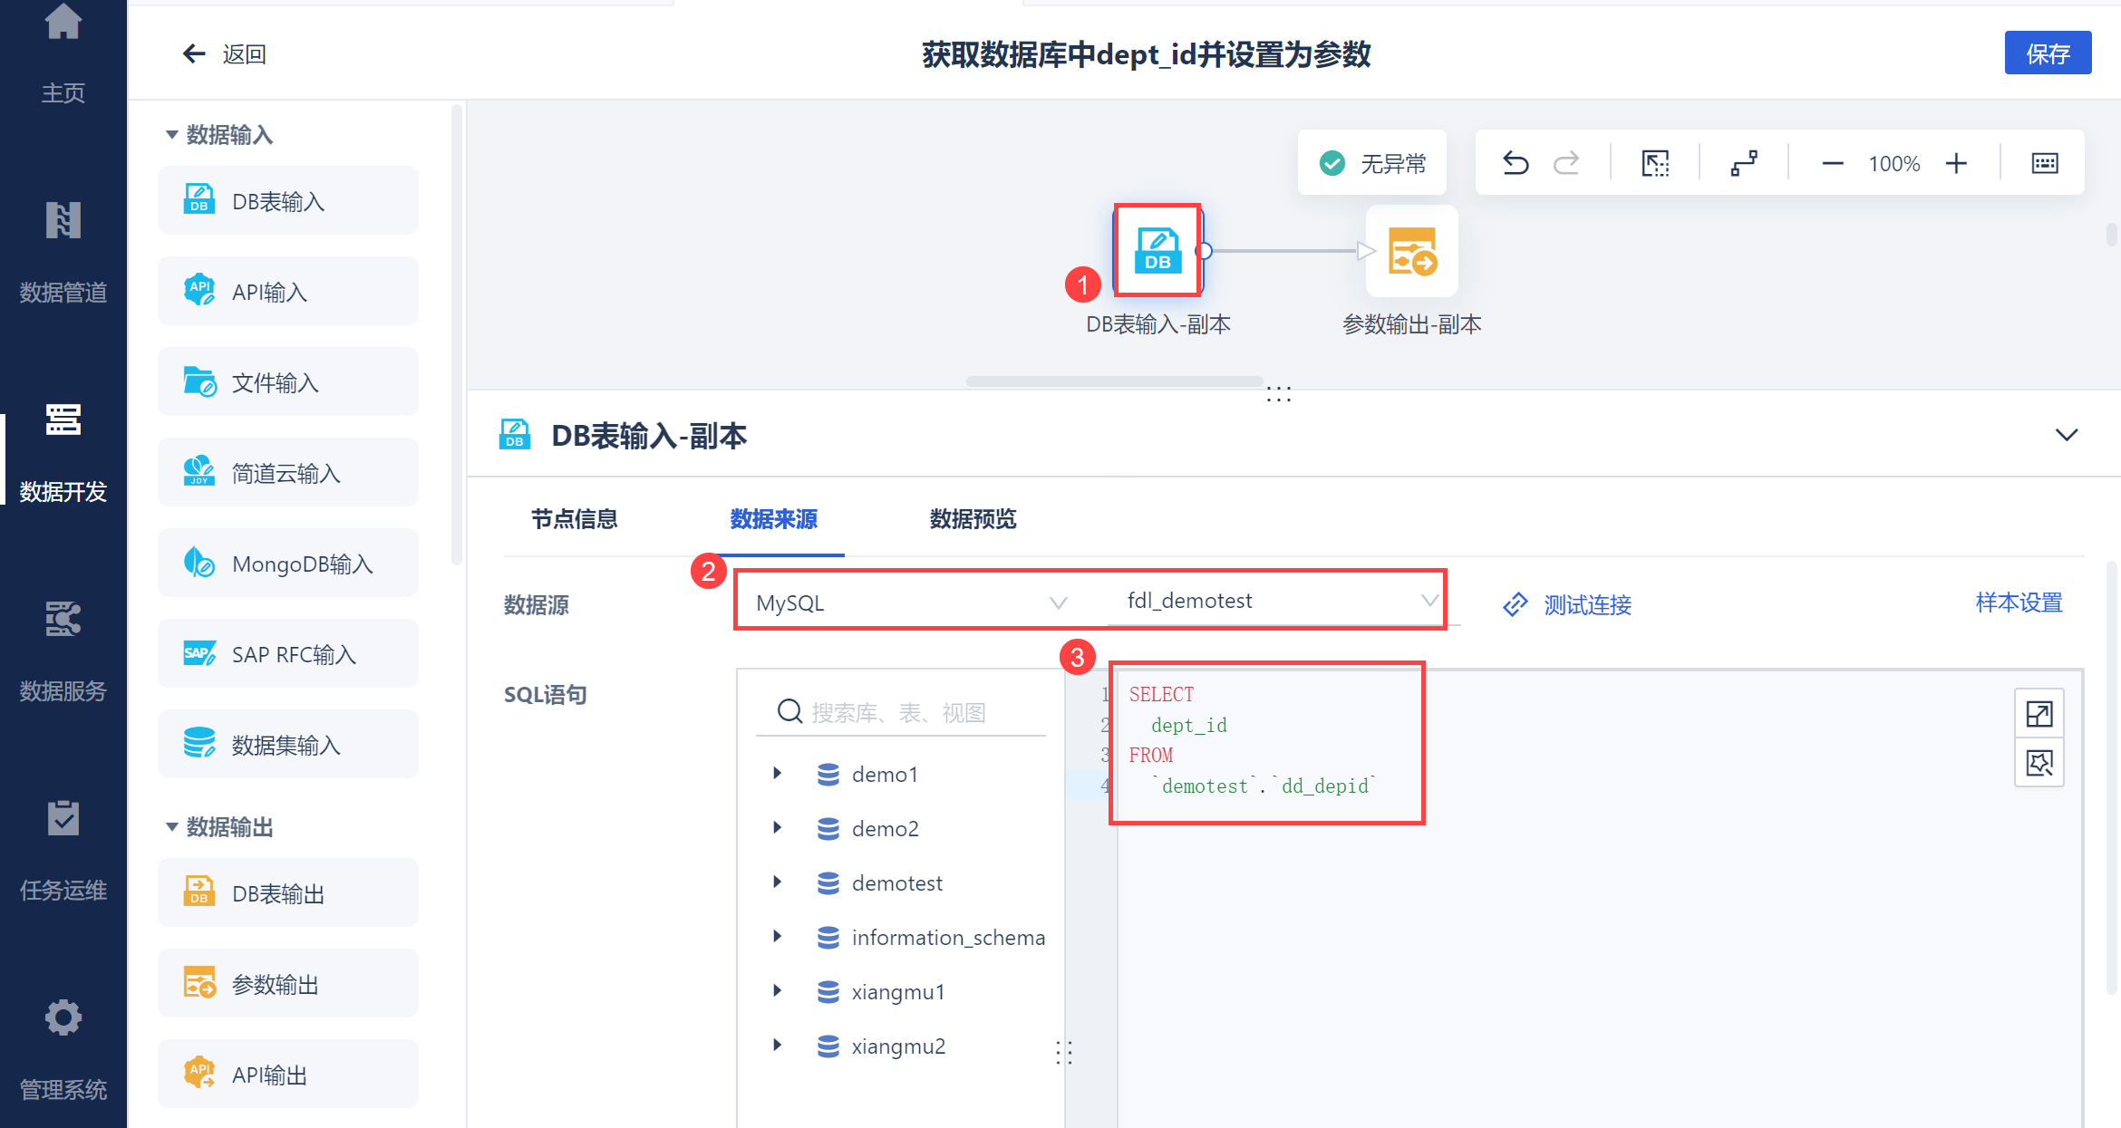The height and width of the screenshot is (1128, 2121).
Task: Collapse the 数据输出 category list
Action: click(171, 827)
